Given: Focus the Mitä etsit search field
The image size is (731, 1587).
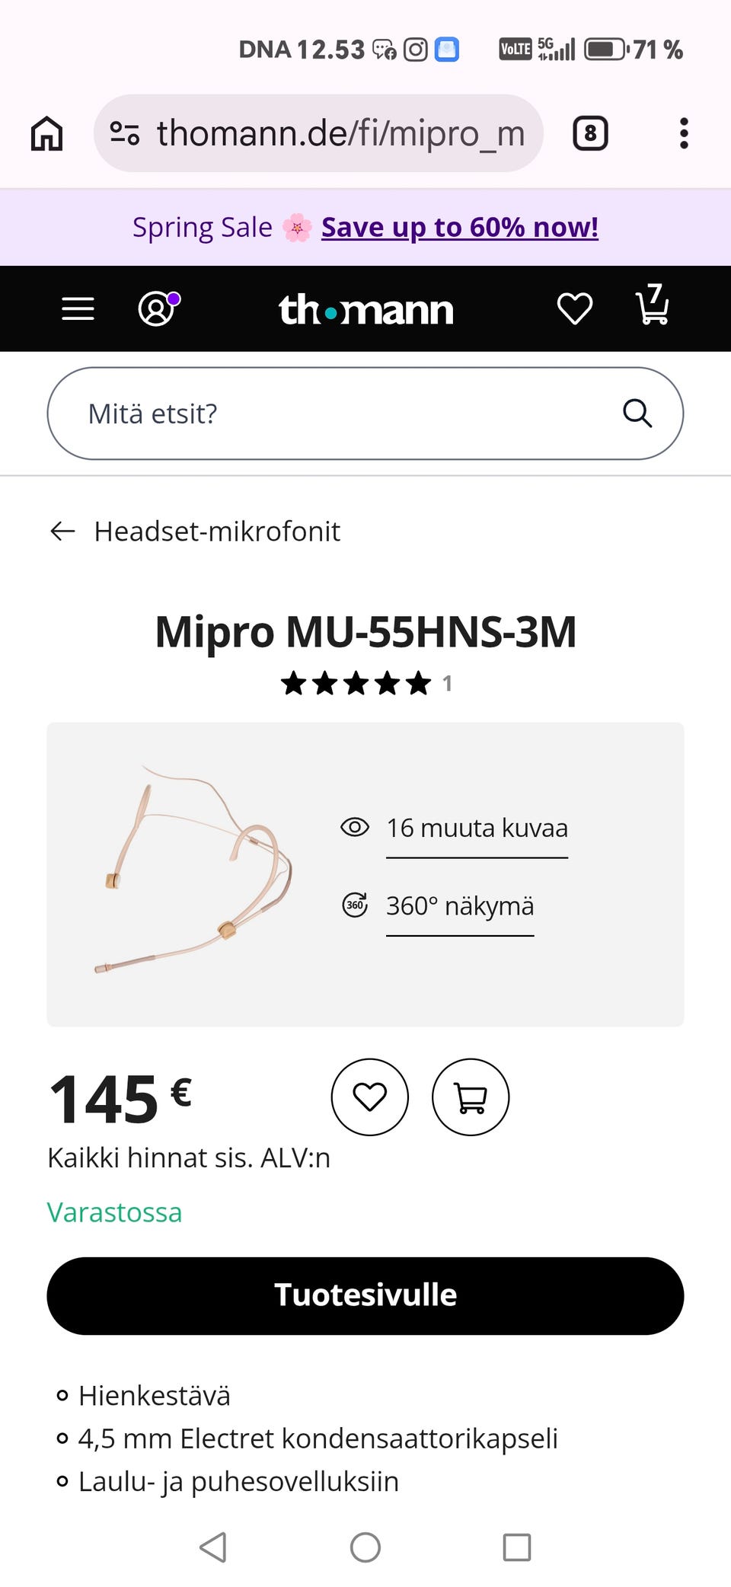Looking at the screenshot, I should [335, 414].
